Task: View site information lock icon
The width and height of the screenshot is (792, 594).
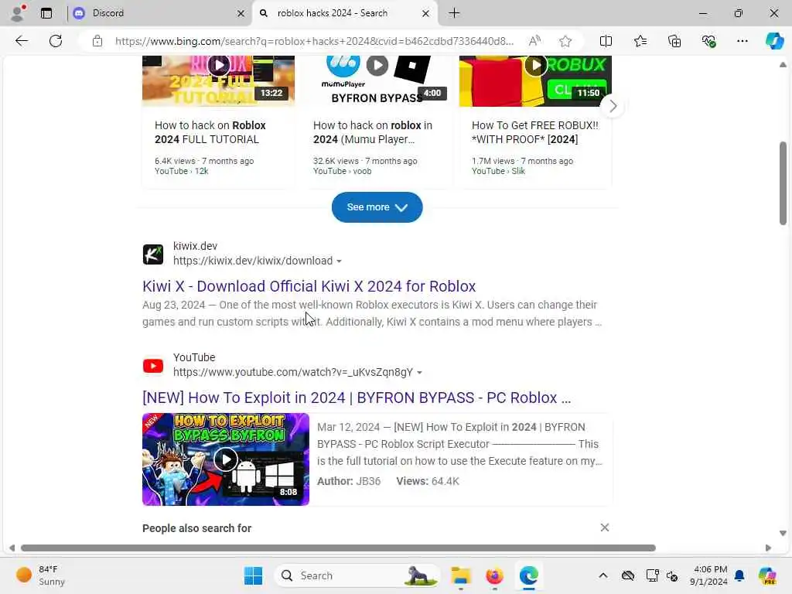Action: click(97, 41)
